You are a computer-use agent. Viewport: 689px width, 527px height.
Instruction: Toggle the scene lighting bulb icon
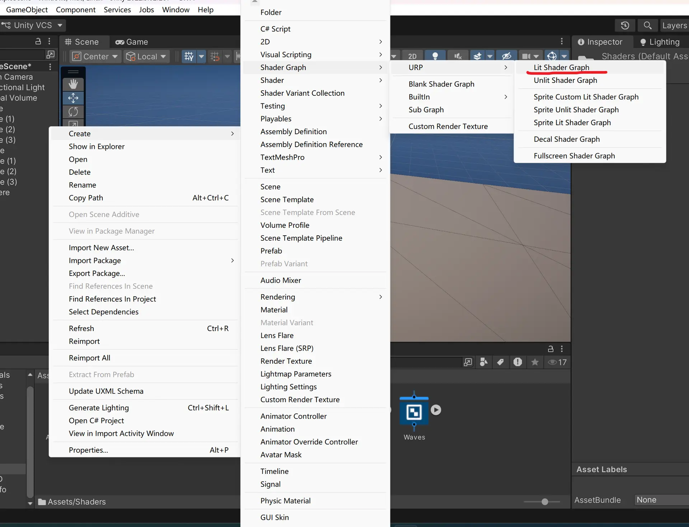(x=435, y=56)
